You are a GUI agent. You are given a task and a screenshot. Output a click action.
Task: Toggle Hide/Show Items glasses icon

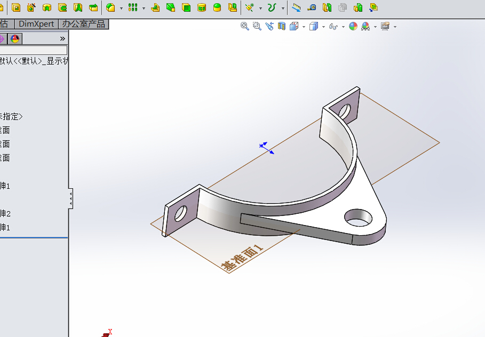click(333, 27)
